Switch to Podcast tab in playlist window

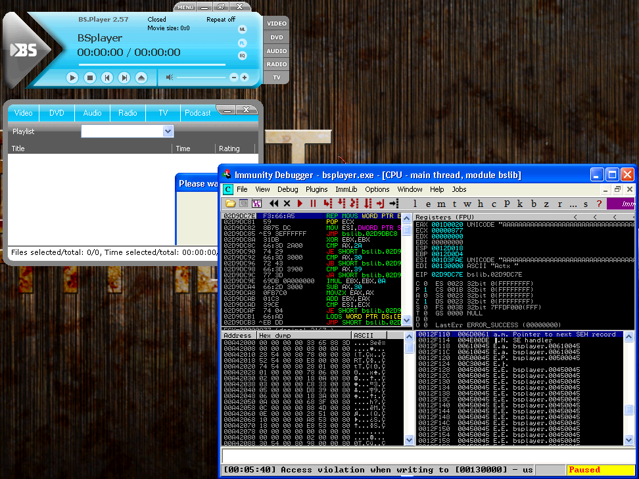(x=198, y=113)
